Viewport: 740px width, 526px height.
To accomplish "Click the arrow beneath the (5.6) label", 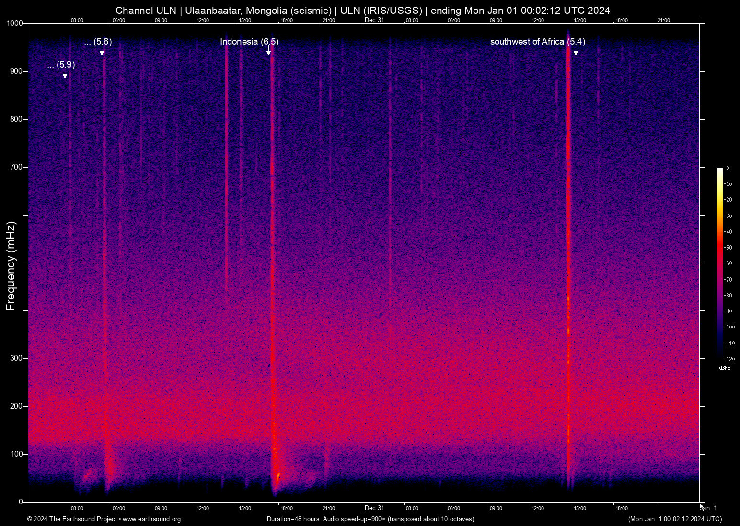I will tap(102, 53).
